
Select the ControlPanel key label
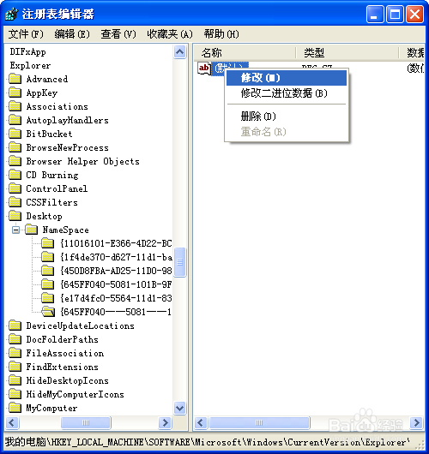click(57, 188)
